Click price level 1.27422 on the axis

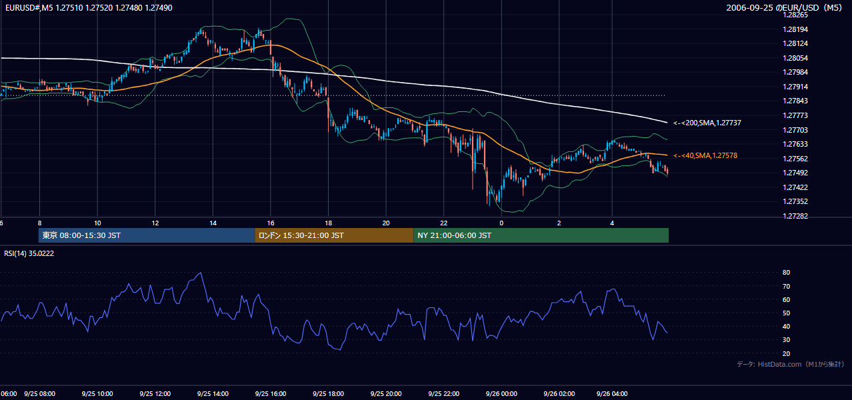(x=795, y=187)
